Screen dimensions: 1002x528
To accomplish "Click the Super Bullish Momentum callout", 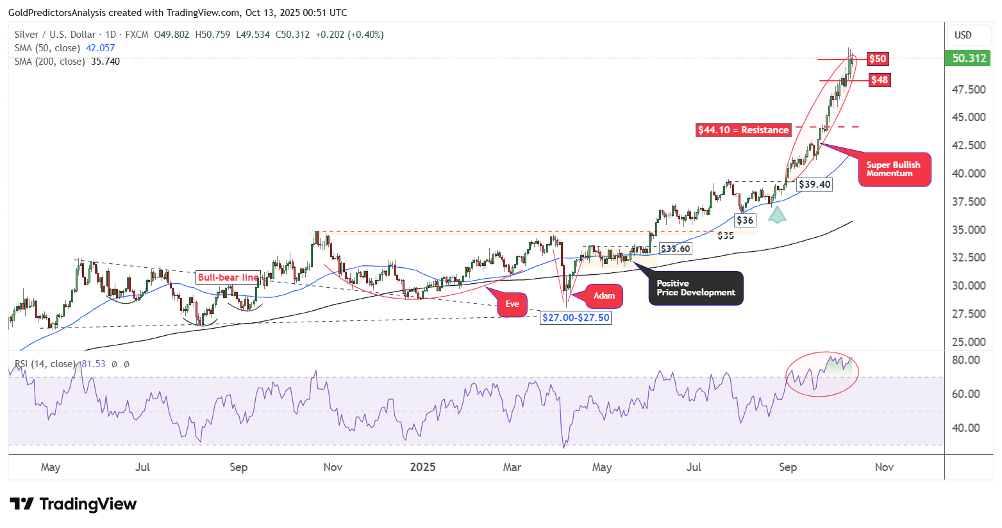I will (x=894, y=169).
